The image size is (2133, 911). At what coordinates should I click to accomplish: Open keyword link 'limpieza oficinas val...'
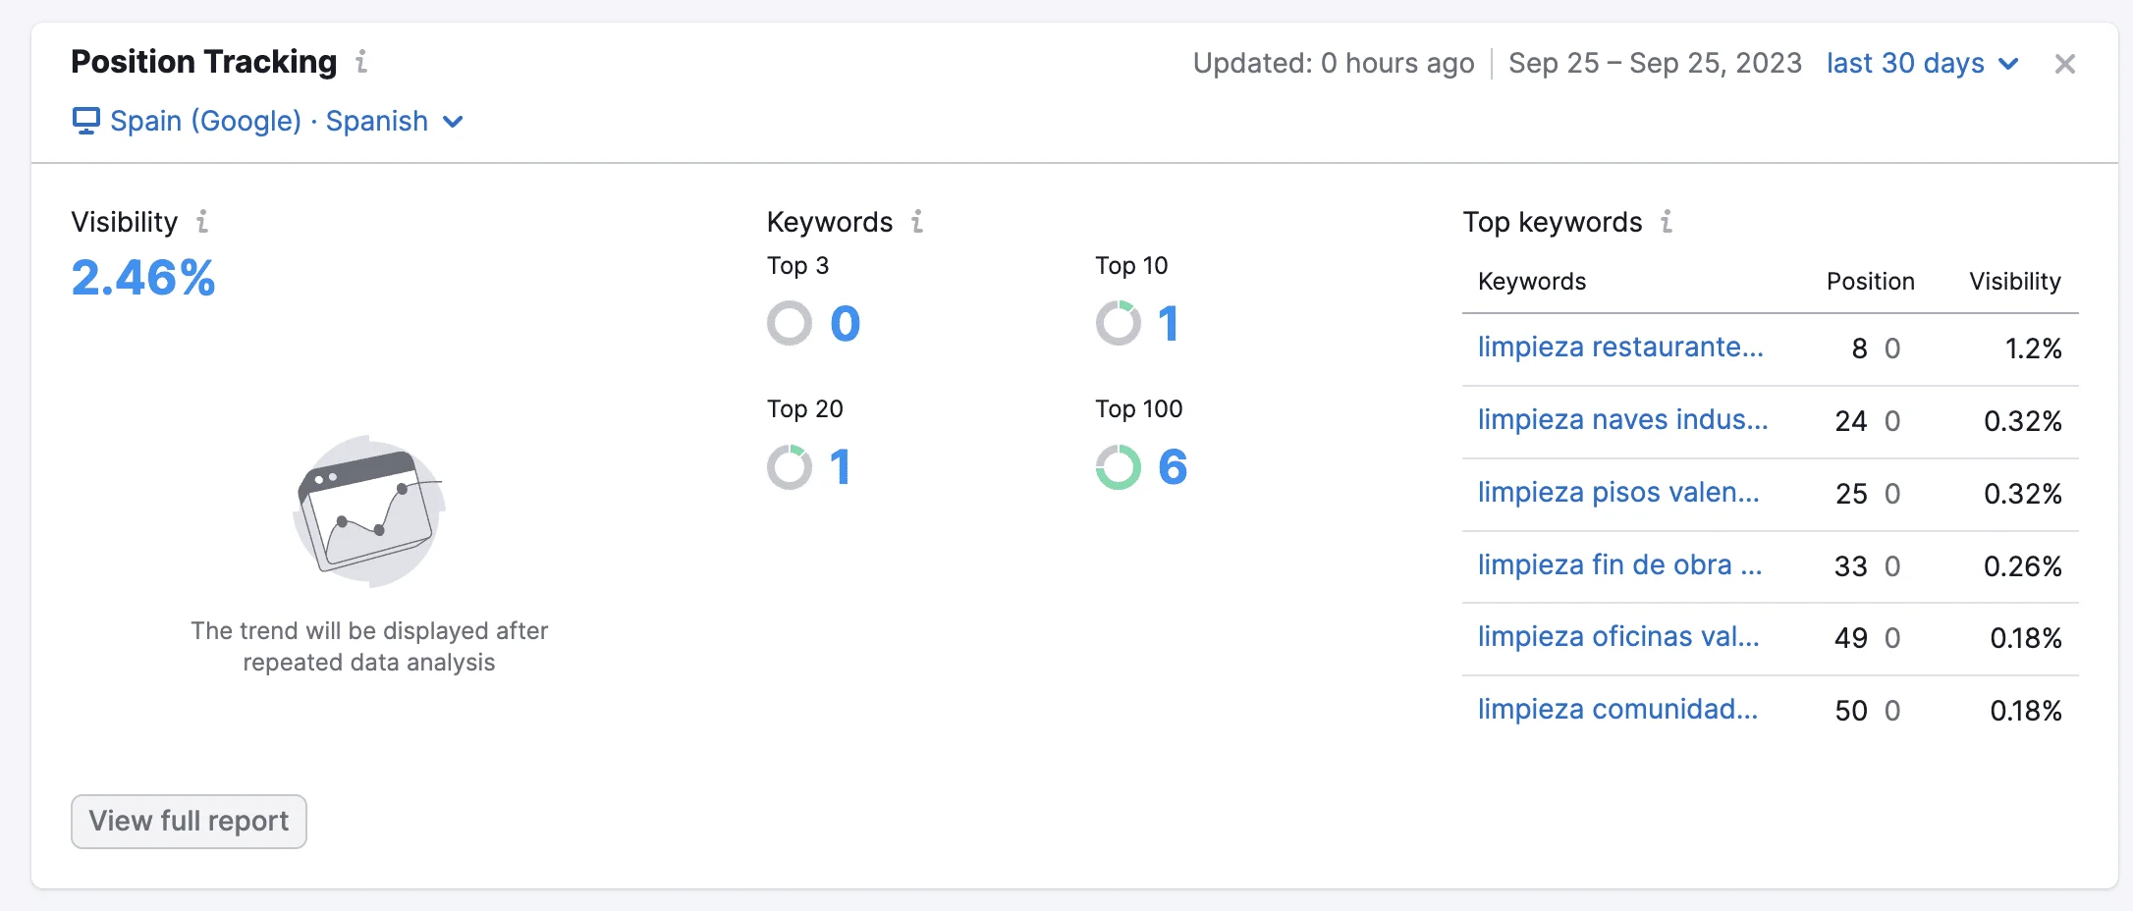point(1618,637)
